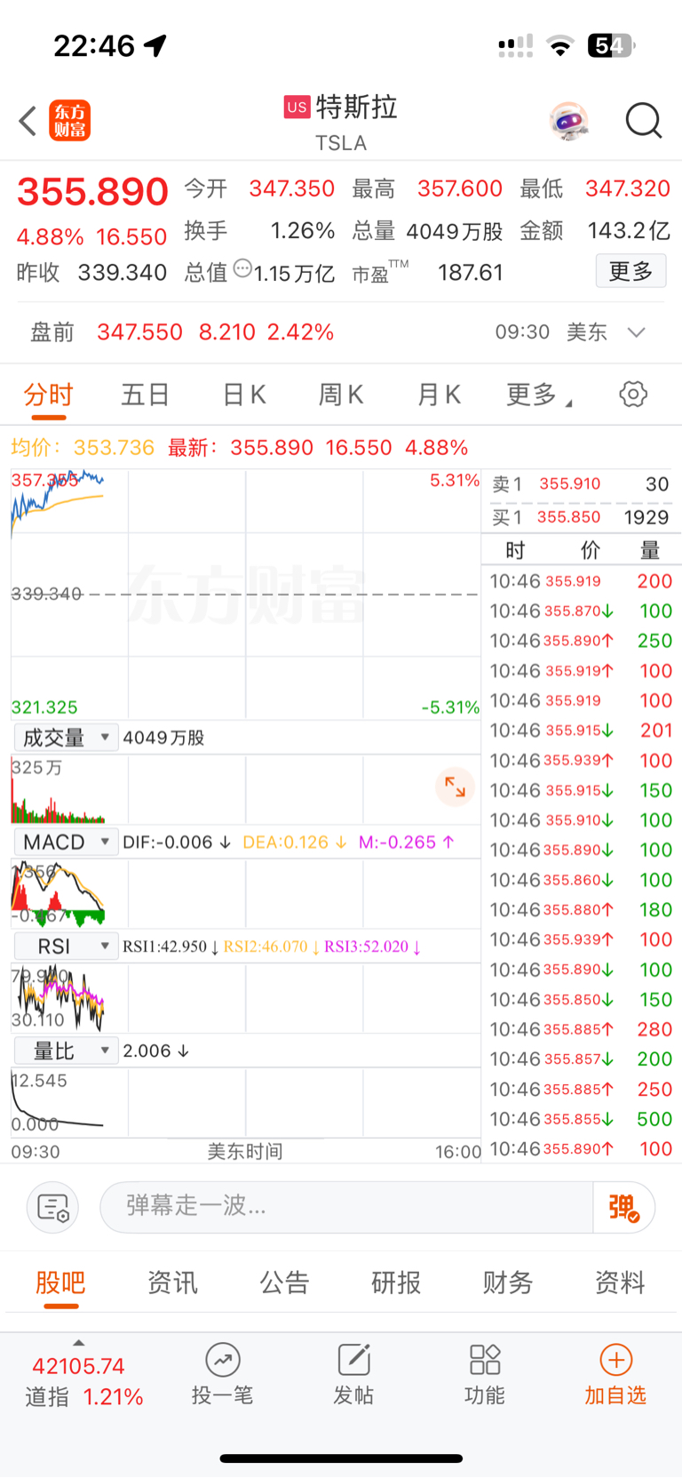Tap the 弹 danmaku send icon
The image size is (682, 1478).
pyautogui.click(x=623, y=1207)
